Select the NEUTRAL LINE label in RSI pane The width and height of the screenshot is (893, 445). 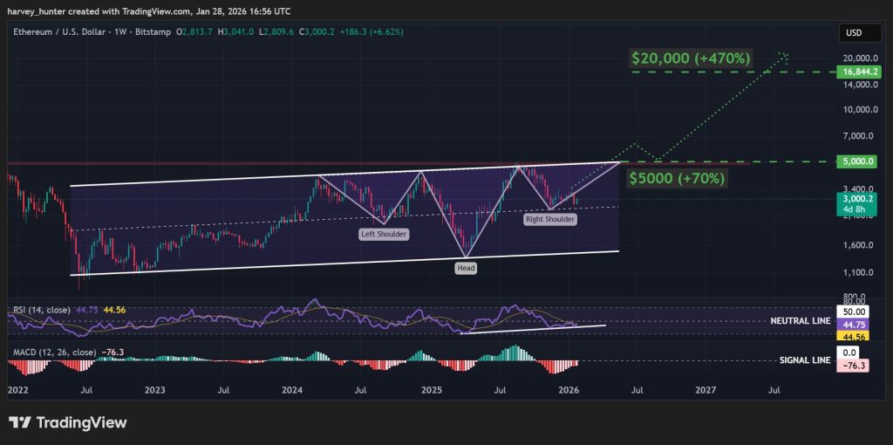[799, 321]
